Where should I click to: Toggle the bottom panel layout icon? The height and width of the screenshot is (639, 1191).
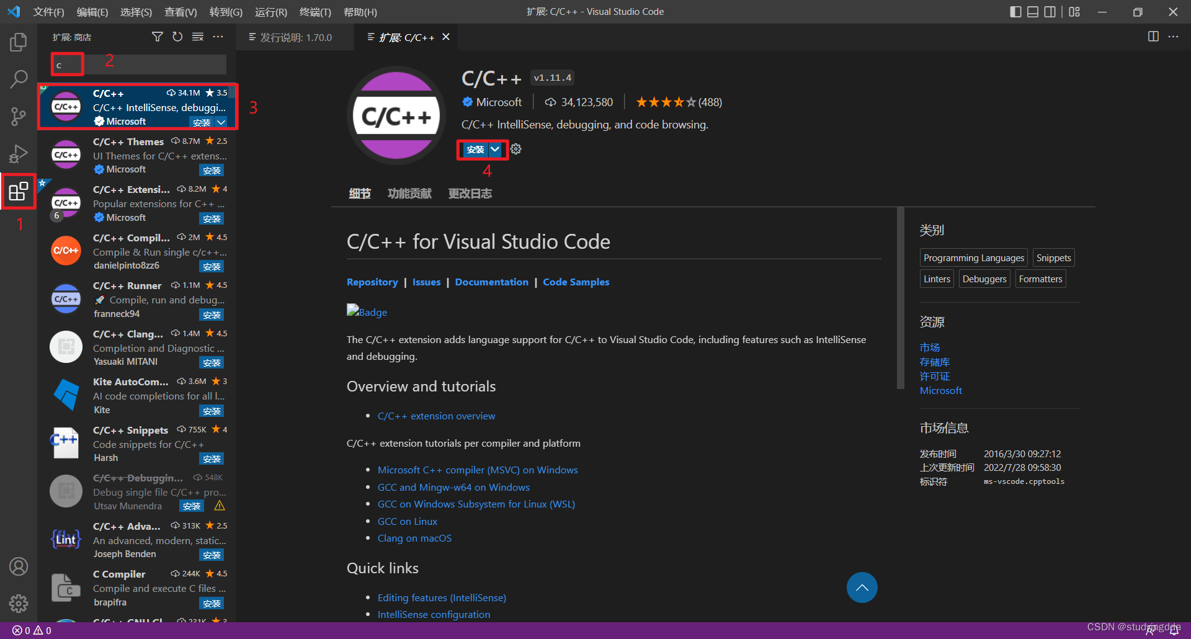(1033, 12)
